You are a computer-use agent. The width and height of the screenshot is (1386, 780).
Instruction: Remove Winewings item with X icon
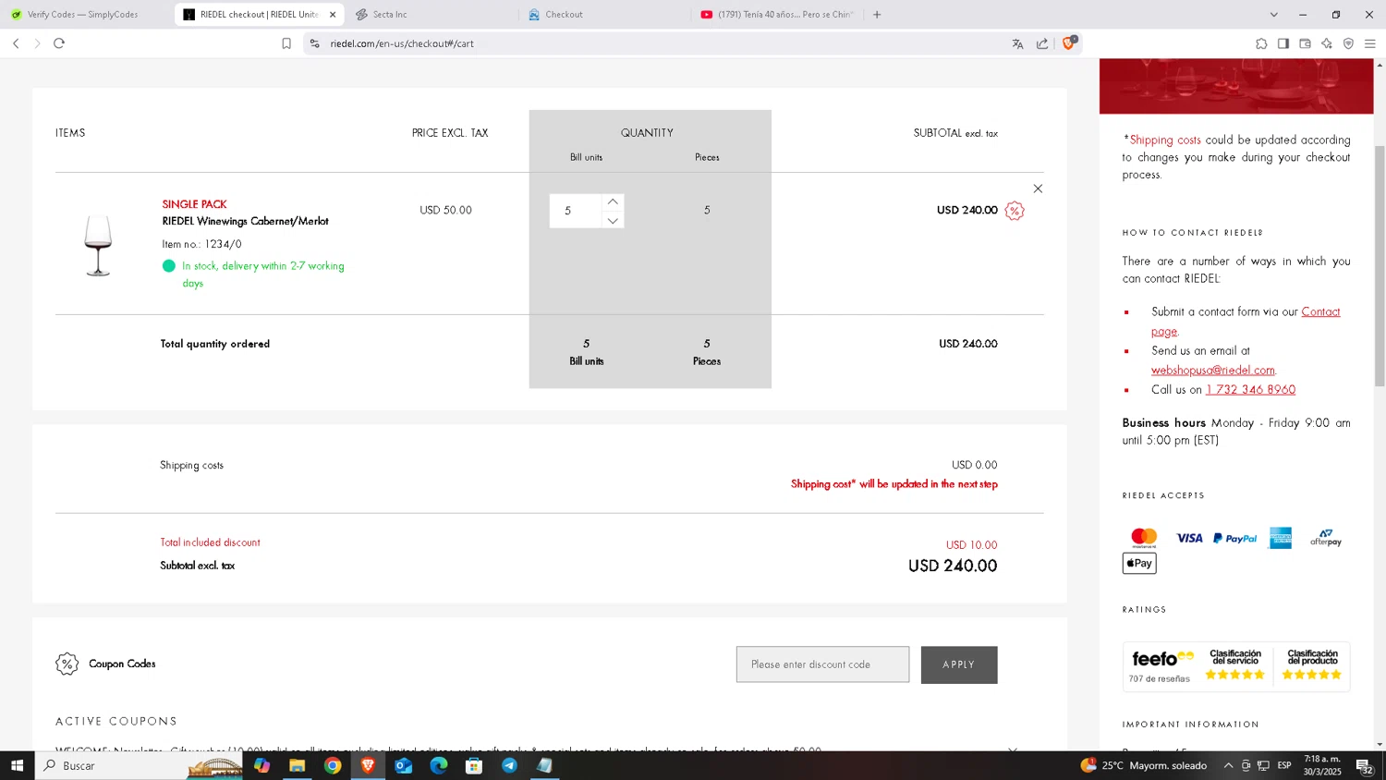coord(1038,189)
